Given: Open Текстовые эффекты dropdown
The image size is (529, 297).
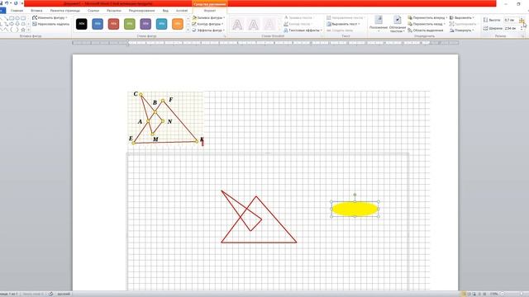Looking at the screenshot, I should (x=303, y=31).
